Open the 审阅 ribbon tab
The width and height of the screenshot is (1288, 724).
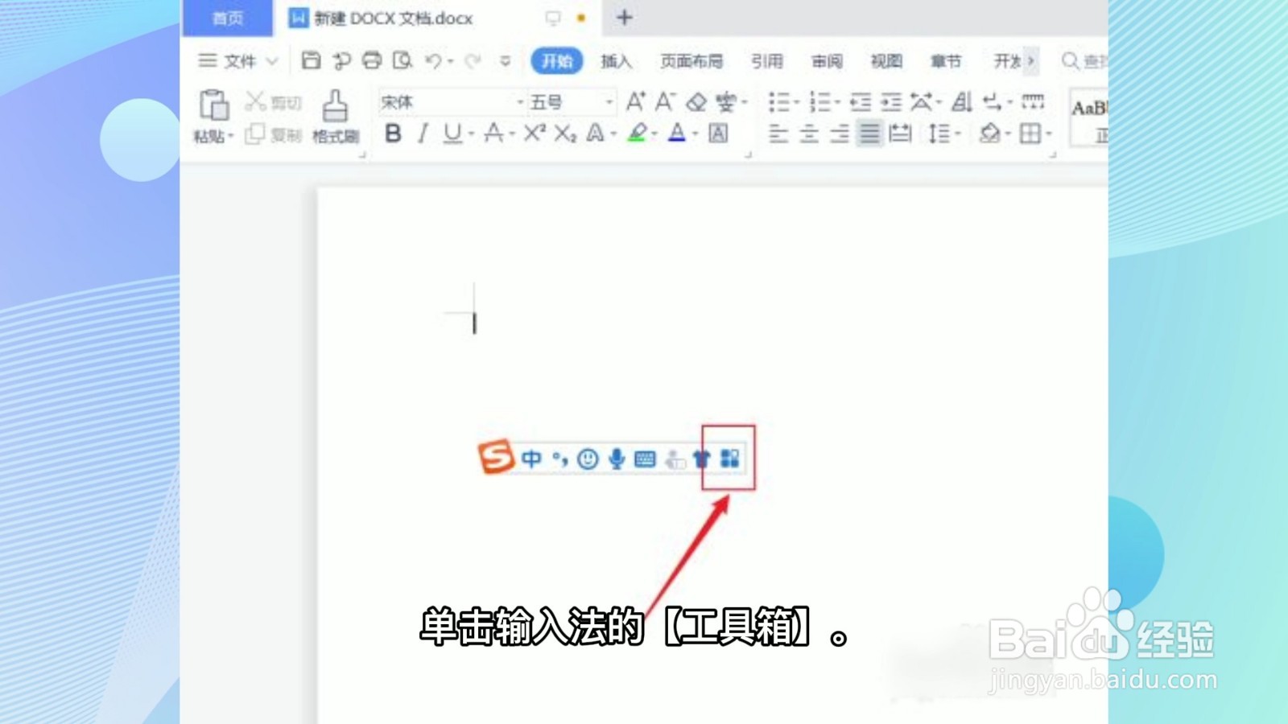pyautogui.click(x=827, y=61)
